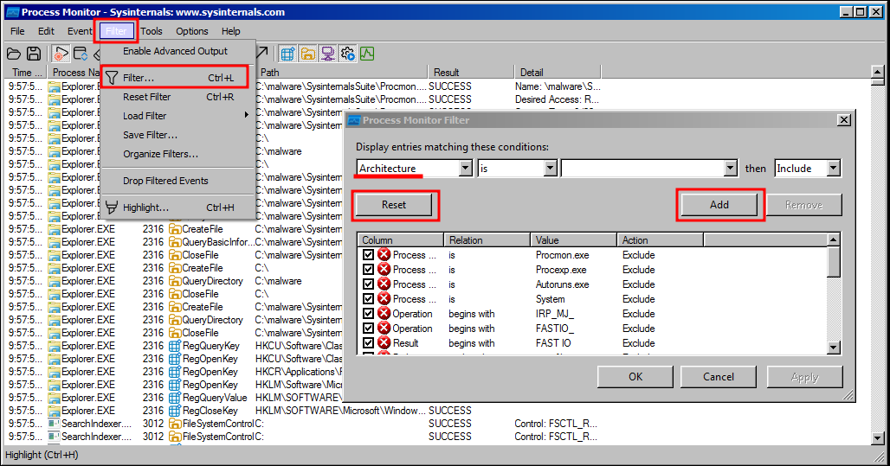Click the Process Monitor Filter dialog icon
Viewport: 890px width, 466px height.
(354, 120)
